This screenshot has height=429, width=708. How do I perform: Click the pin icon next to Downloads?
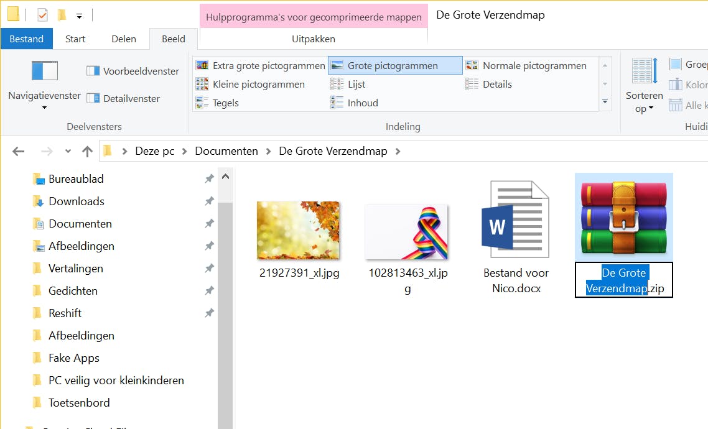209,201
